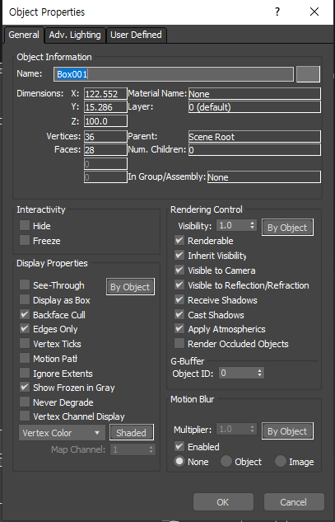The height and width of the screenshot is (522, 335).
Task: Click the Parent field Scene Root
Action: point(254,137)
